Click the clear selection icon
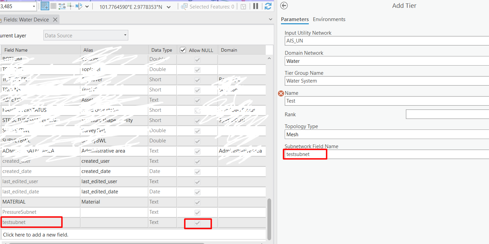 [243, 6]
